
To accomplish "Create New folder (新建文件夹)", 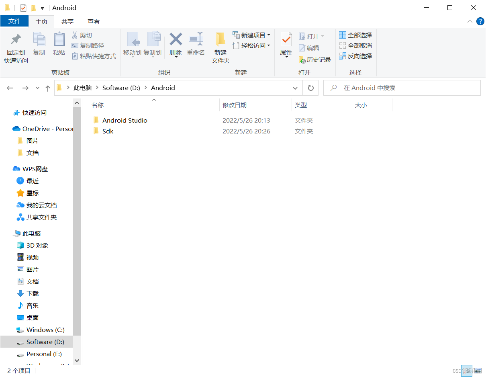I will [x=221, y=48].
